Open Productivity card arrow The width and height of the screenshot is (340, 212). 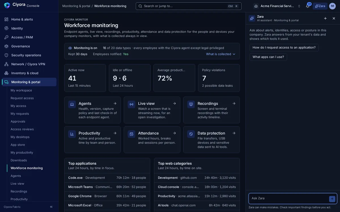click(x=115, y=133)
